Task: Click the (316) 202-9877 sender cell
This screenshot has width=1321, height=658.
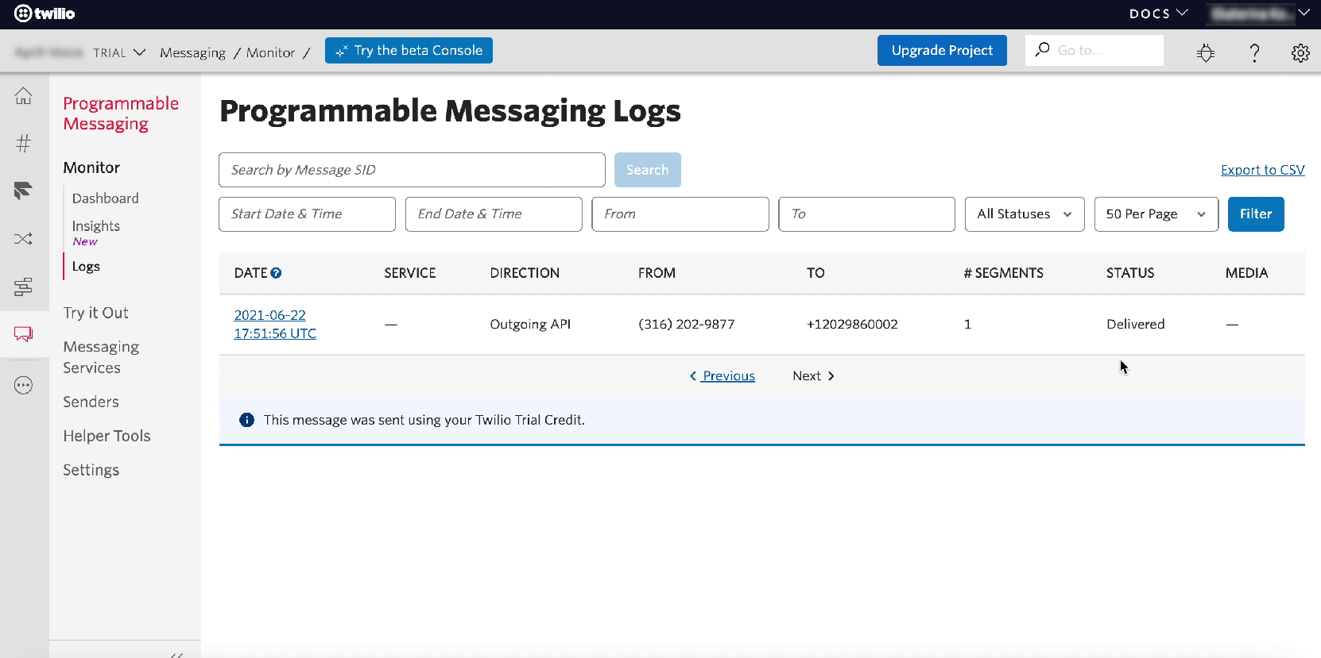Action: pyautogui.click(x=686, y=324)
